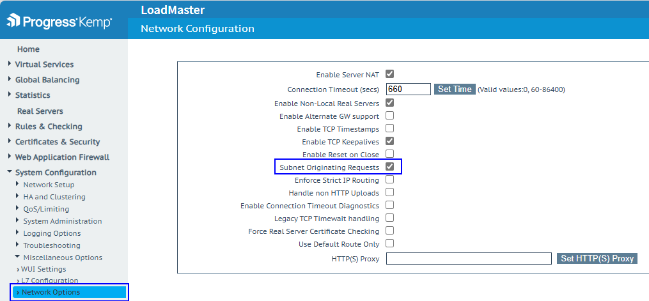Expand Certificates & Security arrow
Screen dimensions: 649x301
point(10,141)
